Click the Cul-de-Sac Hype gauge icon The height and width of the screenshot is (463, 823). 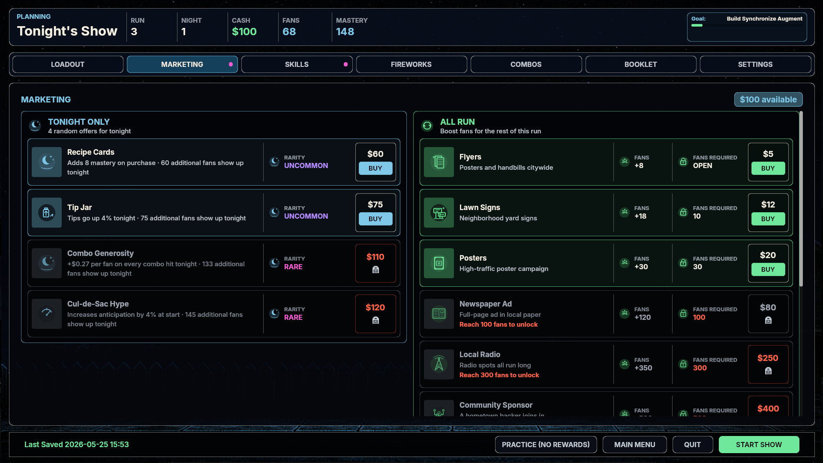[x=47, y=314]
